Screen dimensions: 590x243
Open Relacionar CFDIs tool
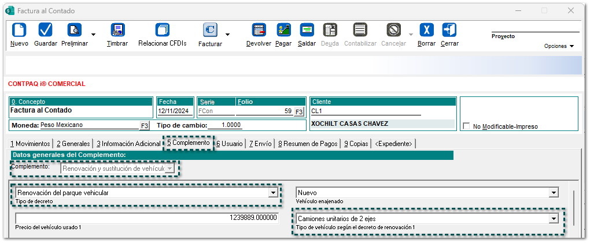tap(162, 30)
